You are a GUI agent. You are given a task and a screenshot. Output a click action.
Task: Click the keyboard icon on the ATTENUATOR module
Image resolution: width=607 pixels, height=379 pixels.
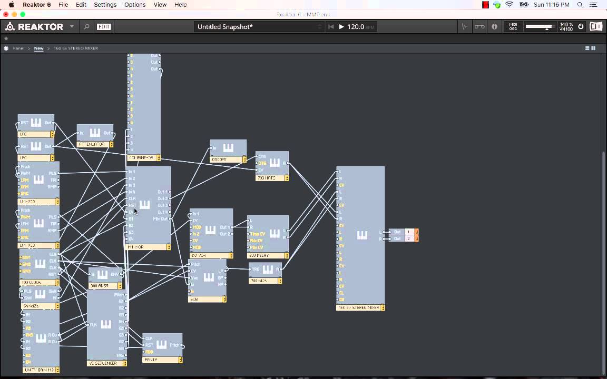point(95,133)
